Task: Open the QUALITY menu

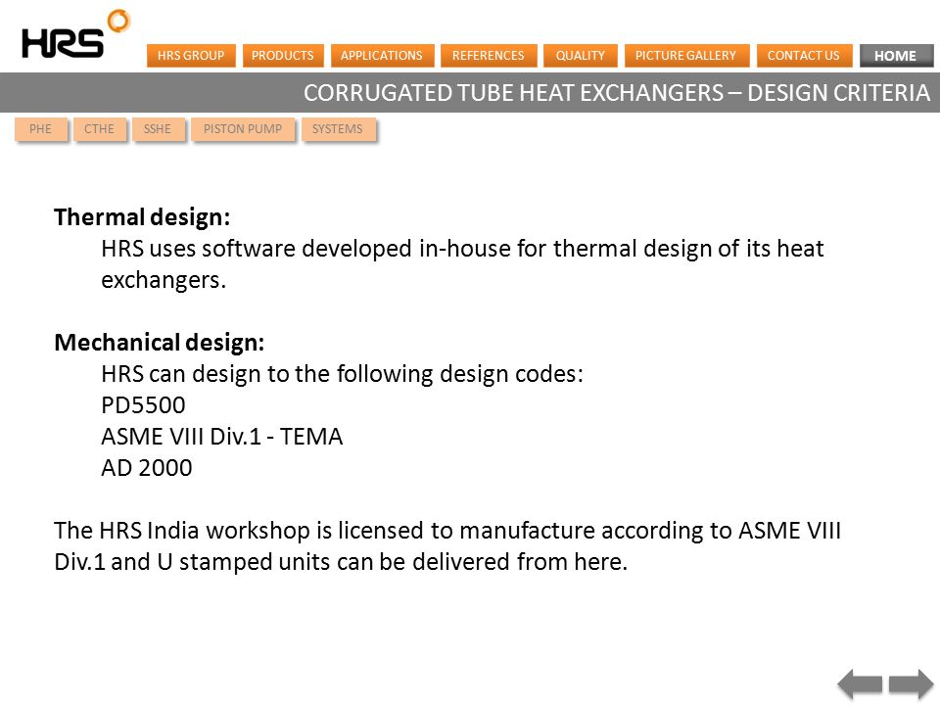Action: click(x=581, y=56)
